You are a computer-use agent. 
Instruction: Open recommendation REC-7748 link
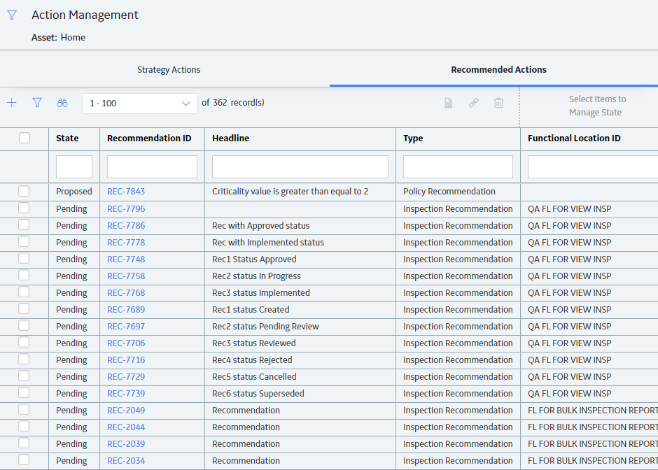point(126,259)
